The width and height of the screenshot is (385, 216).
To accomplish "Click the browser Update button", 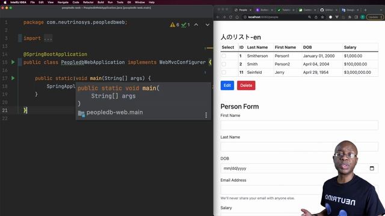I will tap(375, 17).
